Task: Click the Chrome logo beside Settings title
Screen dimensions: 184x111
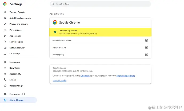Action: 5,4
